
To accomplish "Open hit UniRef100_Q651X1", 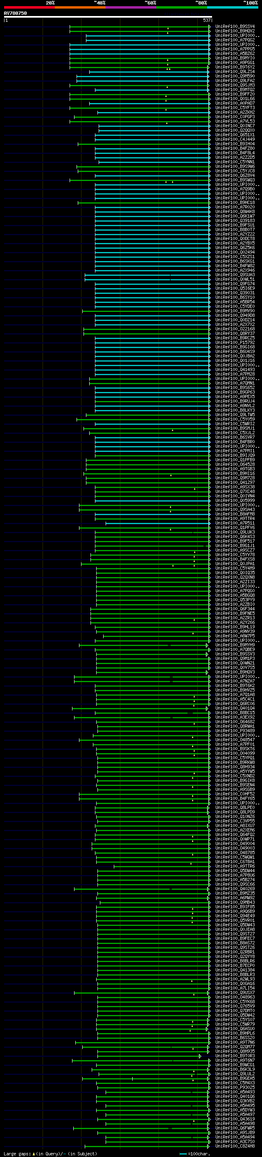I will (x=235, y=135).
